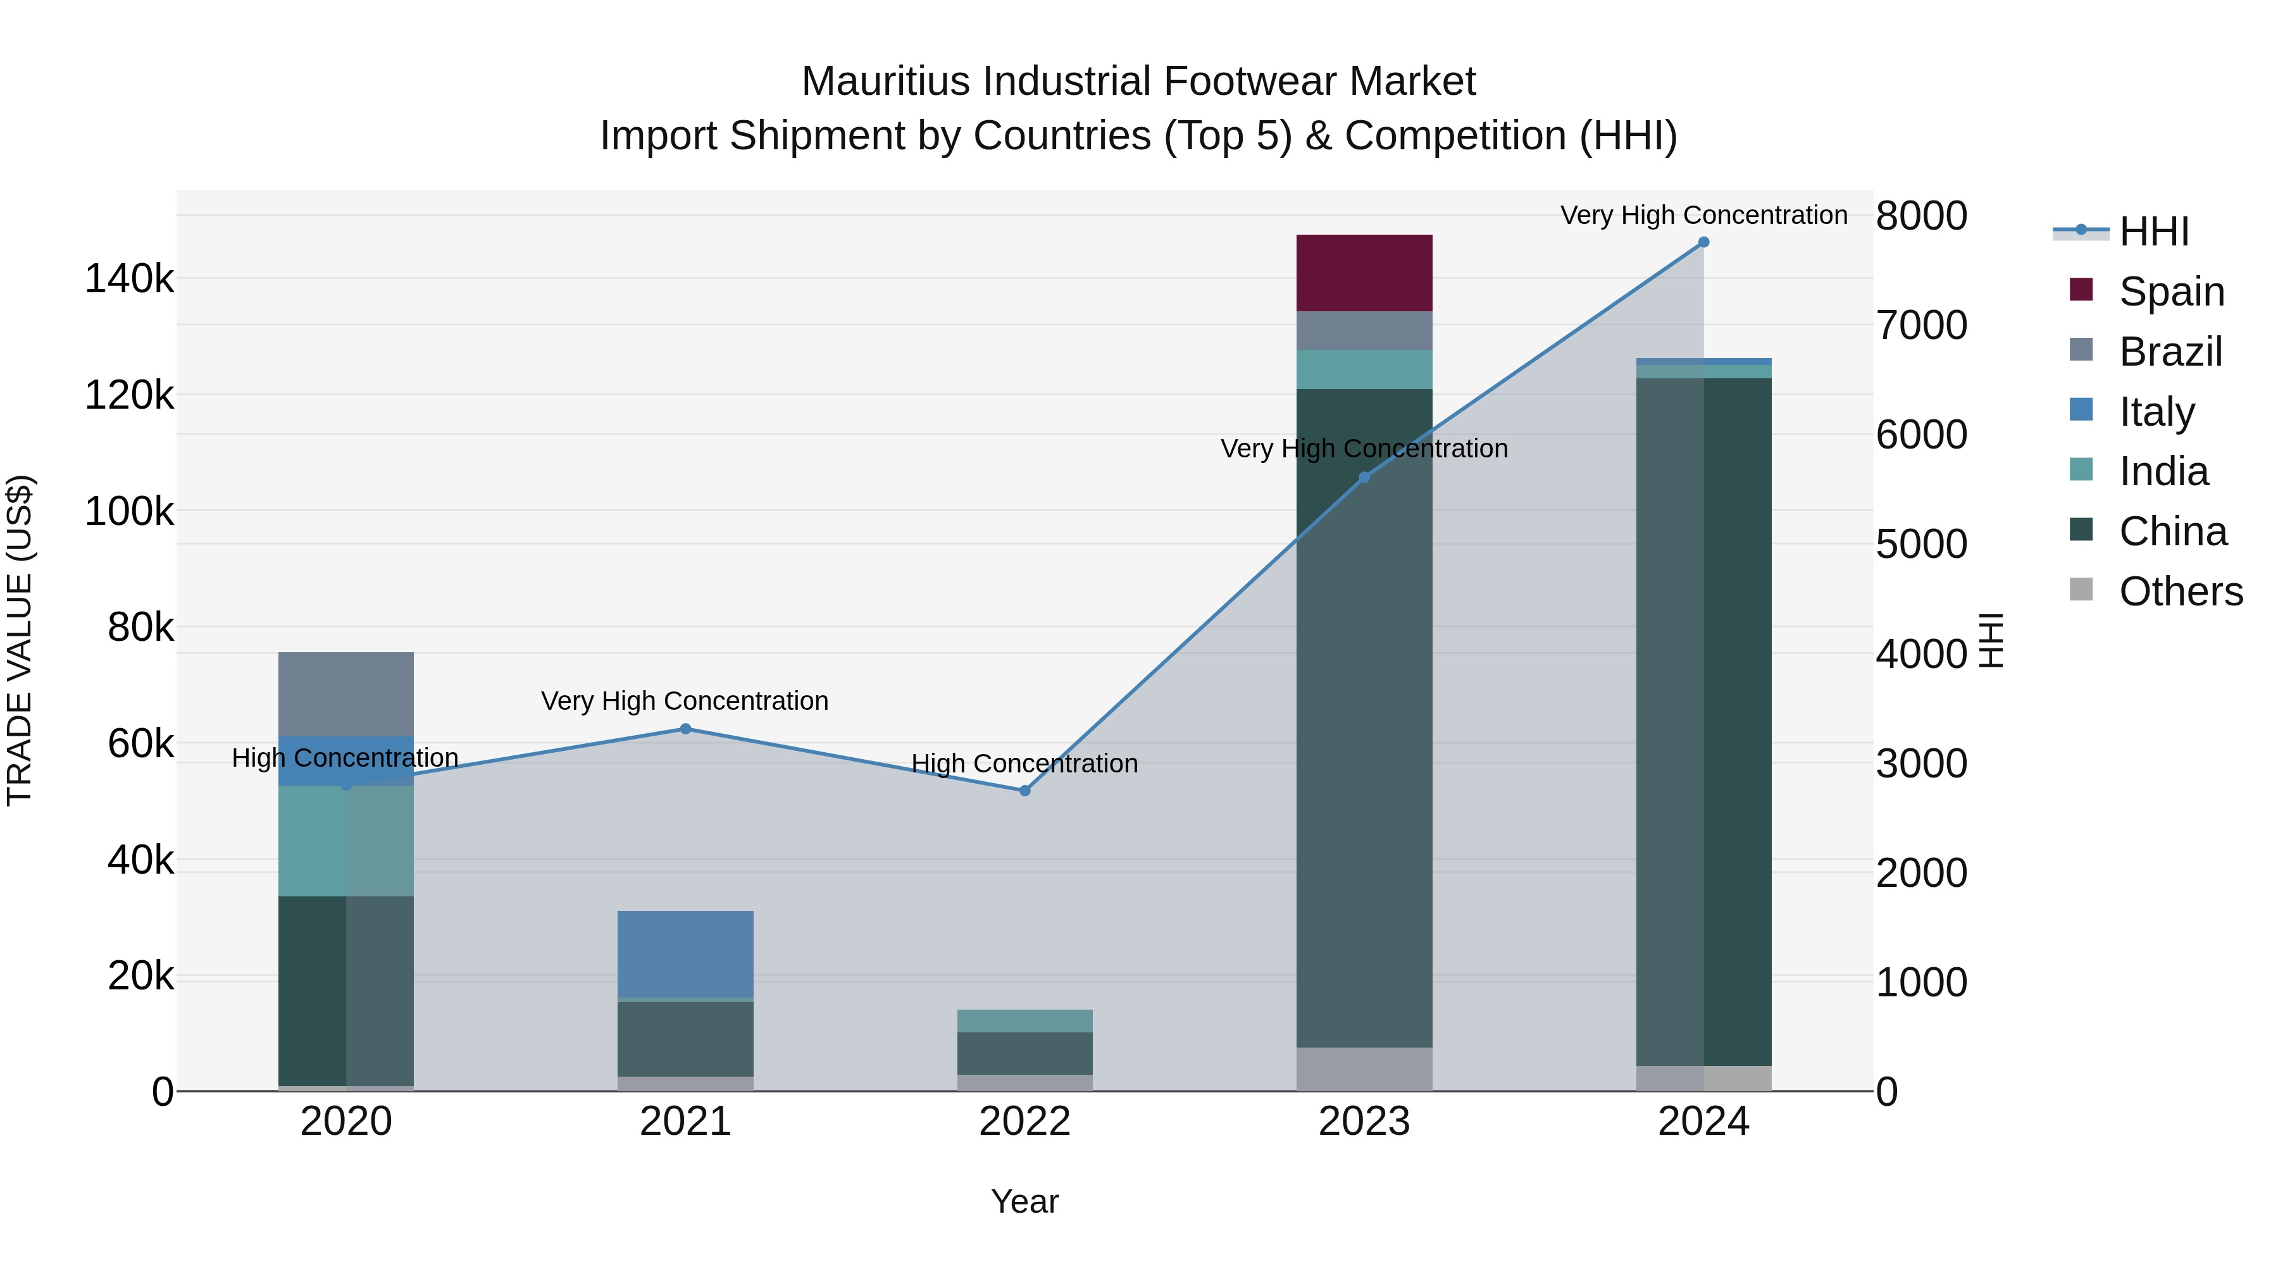Click the 5000 right-axis tick label
Viewport: 2278px width, 1281px height.
click(1922, 543)
